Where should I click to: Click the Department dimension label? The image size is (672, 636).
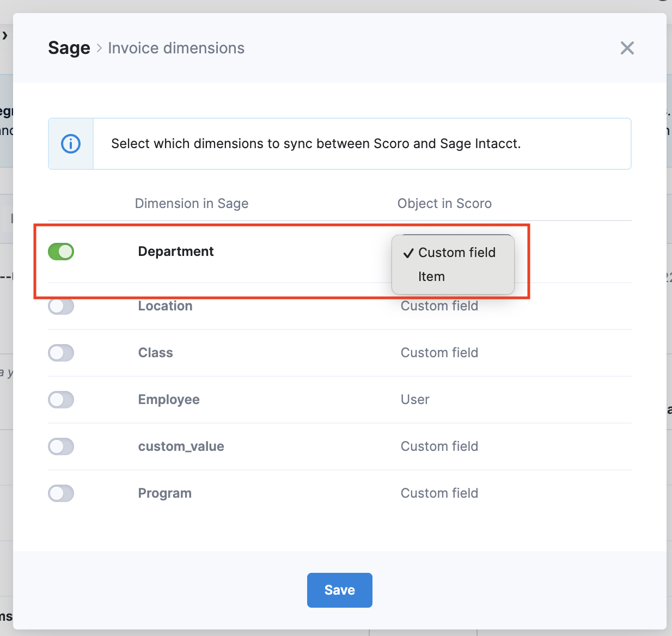[x=176, y=252]
